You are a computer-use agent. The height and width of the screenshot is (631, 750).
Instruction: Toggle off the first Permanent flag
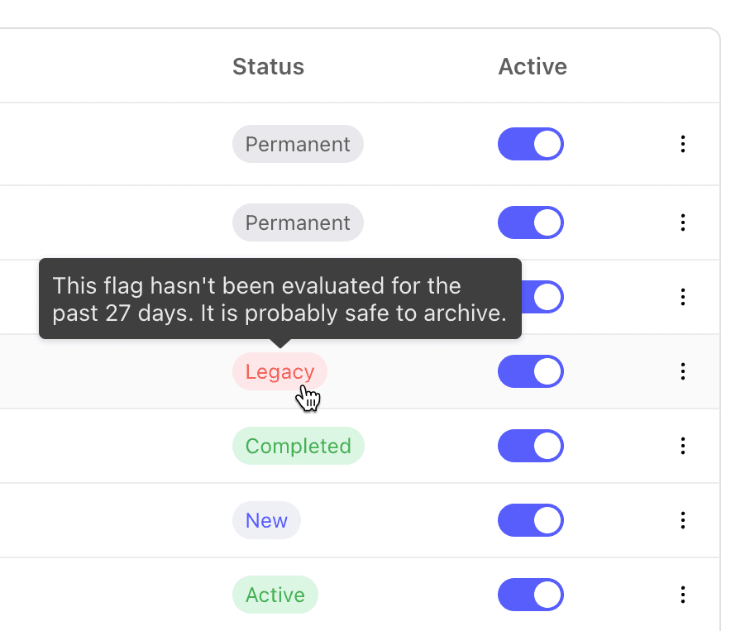(530, 144)
